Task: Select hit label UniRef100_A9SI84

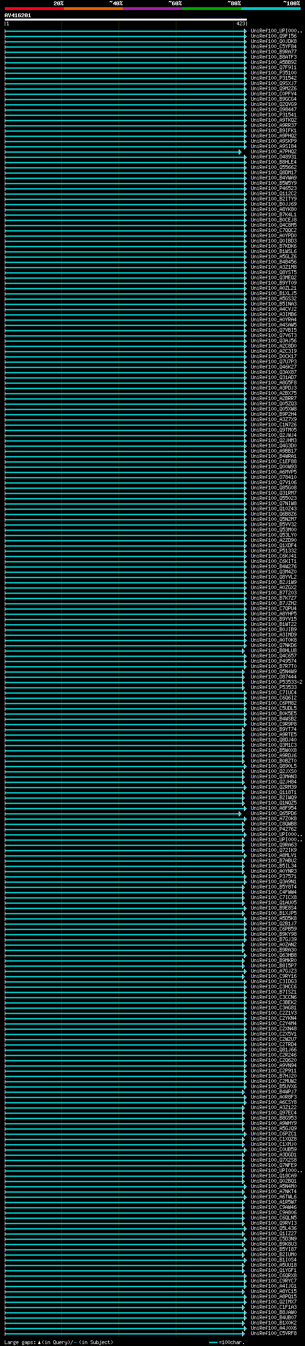Action: (x=274, y=147)
